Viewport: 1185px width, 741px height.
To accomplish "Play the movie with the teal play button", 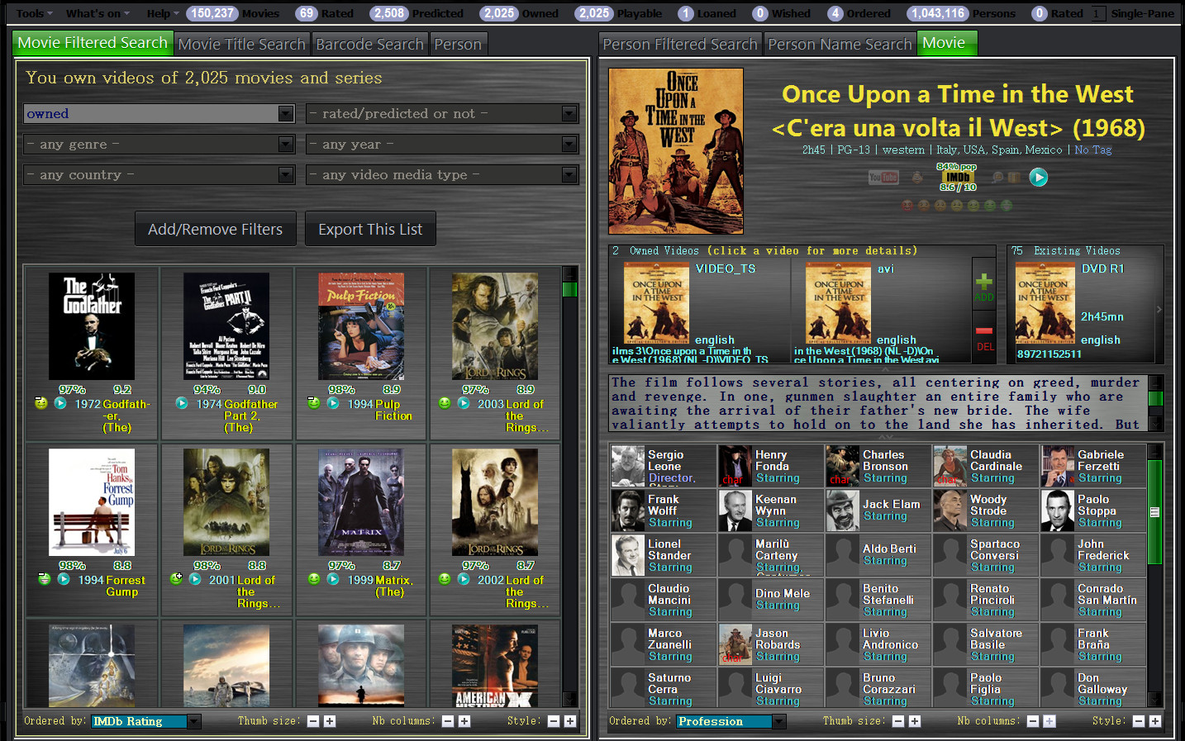I will point(1039,178).
